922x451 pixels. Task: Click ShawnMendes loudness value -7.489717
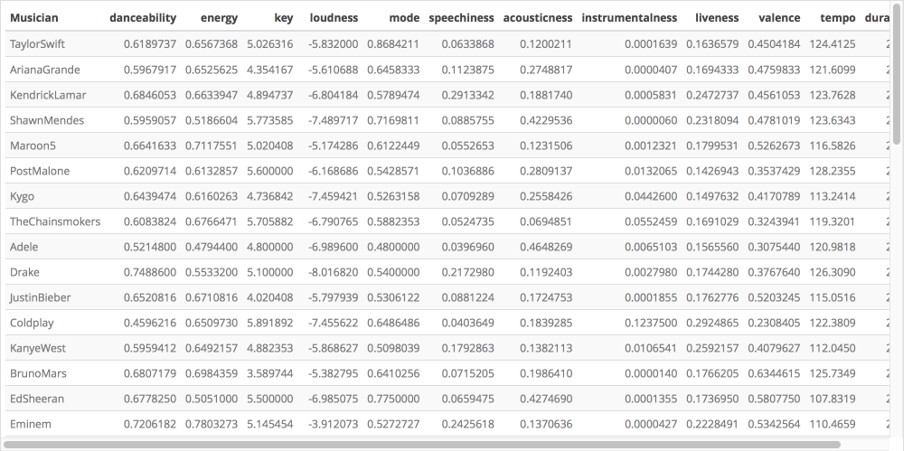(334, 120)
